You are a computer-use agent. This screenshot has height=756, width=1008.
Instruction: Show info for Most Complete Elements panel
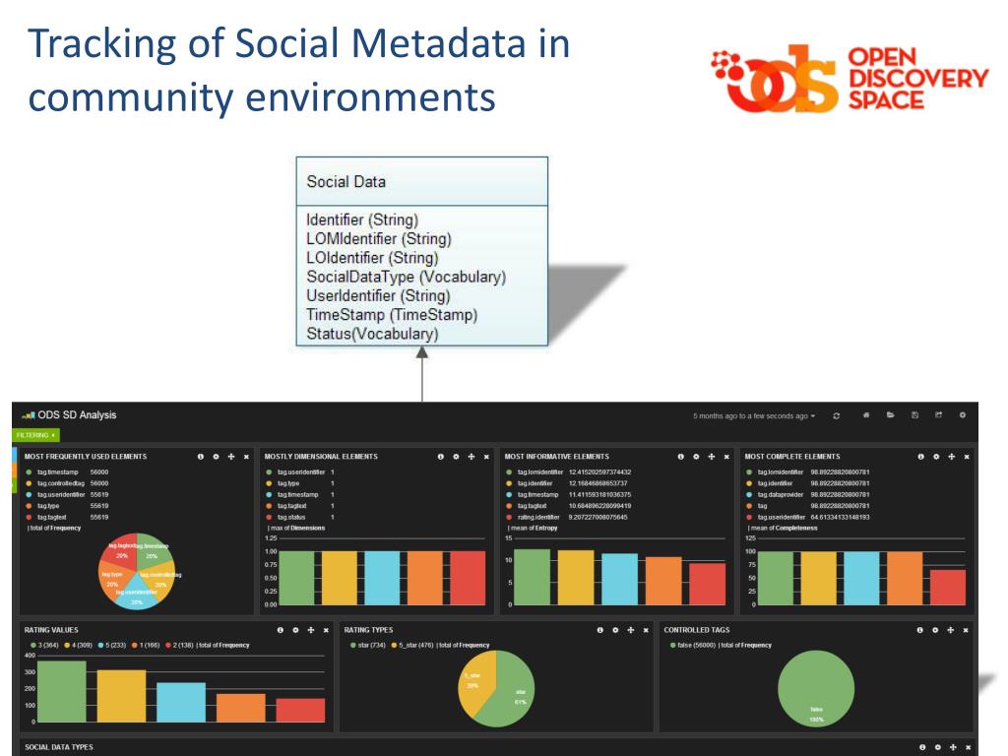tap(920, 457)
